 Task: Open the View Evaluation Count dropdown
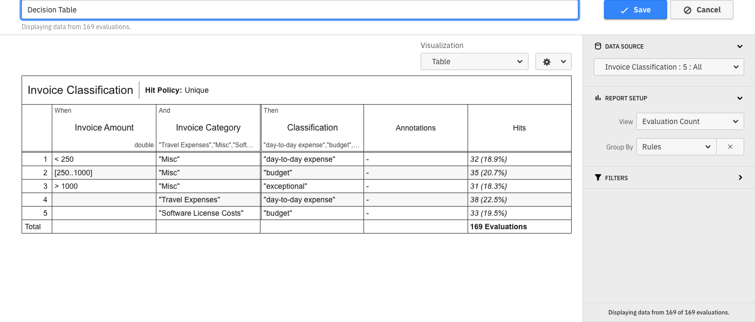tap(690, 121)
